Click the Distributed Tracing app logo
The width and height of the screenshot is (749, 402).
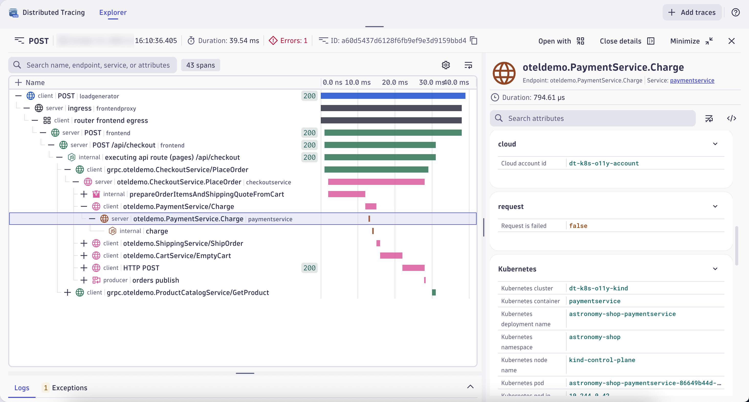(x=13, y=12)
